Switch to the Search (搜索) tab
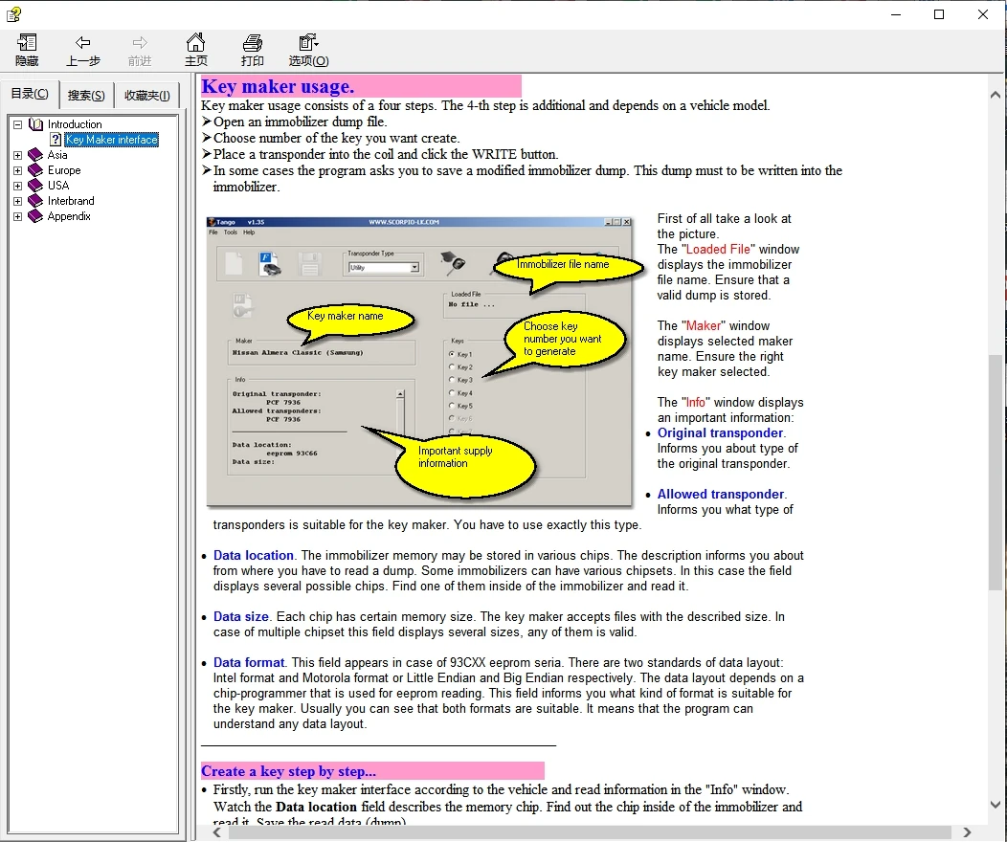Viewport: 1007px width, 842px height. click(86, 96)
